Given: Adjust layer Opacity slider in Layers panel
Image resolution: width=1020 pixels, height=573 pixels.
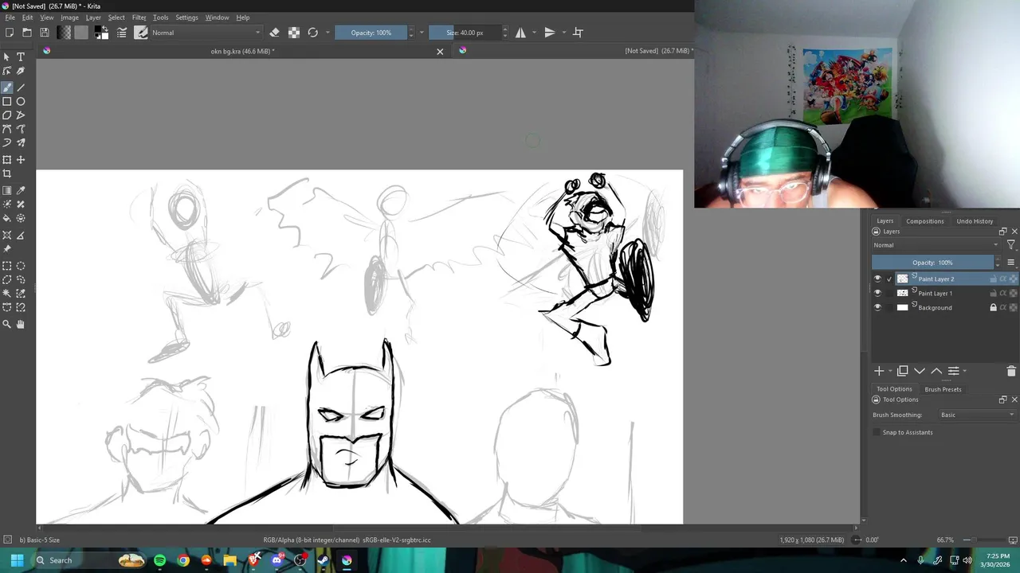Looking at the screenshot, I should click(x=932, y=263).
